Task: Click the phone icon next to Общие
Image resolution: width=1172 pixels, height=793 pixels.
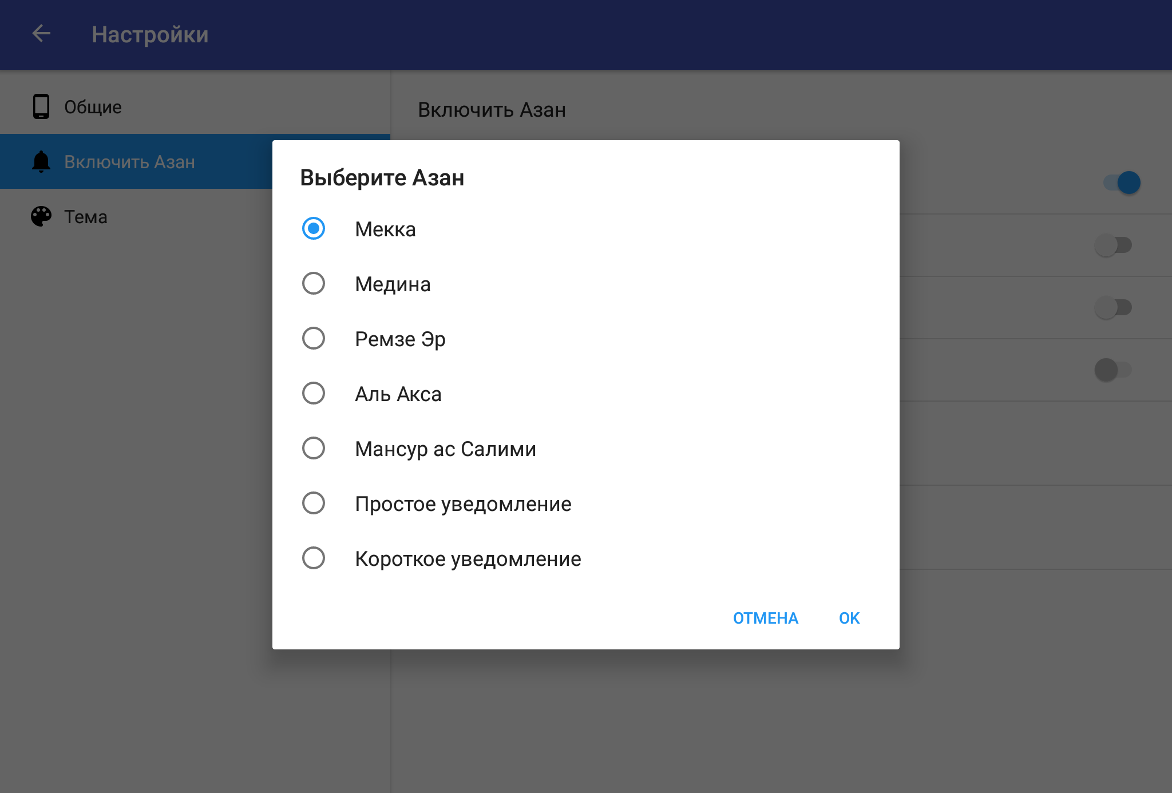Action: [x=41, y=106]
